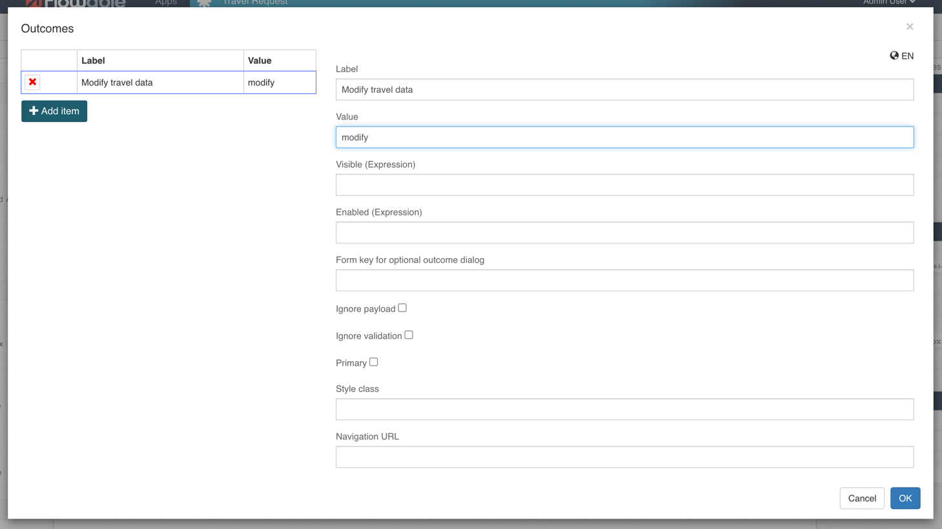Select the Navigation URL field
Screen dimensions: 942x529
(624, 457)
